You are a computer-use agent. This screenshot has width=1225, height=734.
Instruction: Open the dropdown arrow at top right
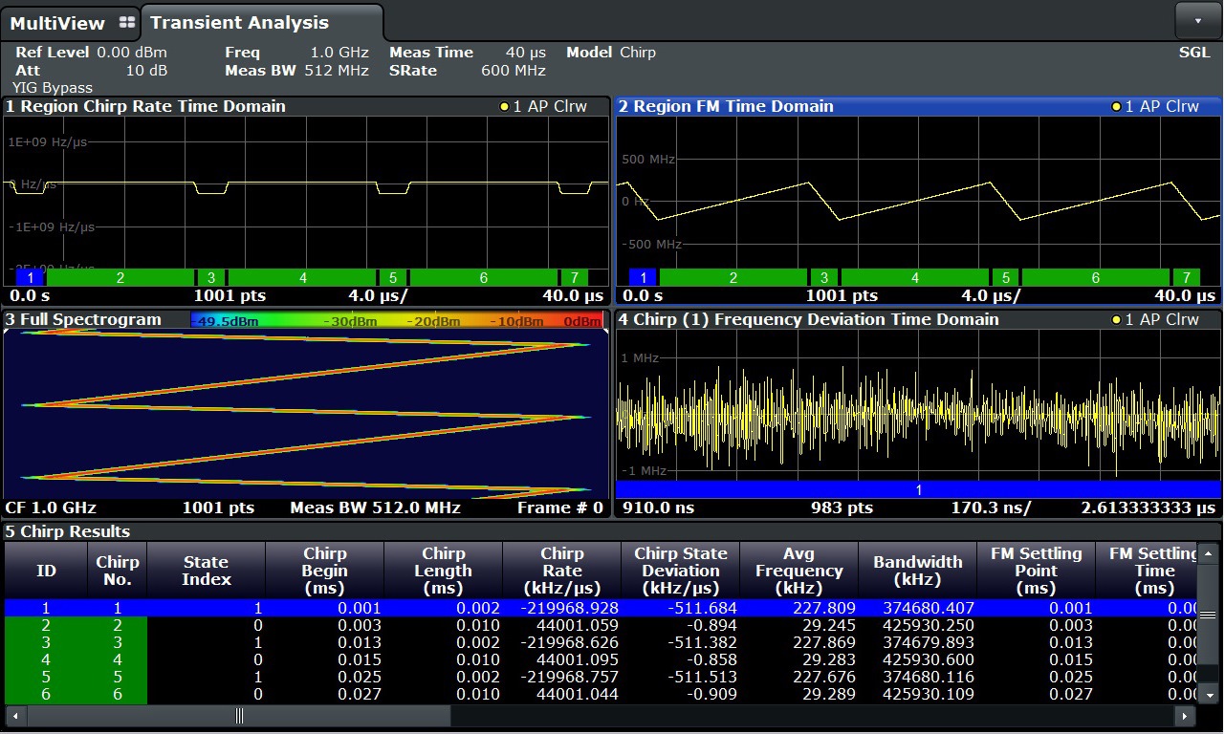(x=1197, y=19)
